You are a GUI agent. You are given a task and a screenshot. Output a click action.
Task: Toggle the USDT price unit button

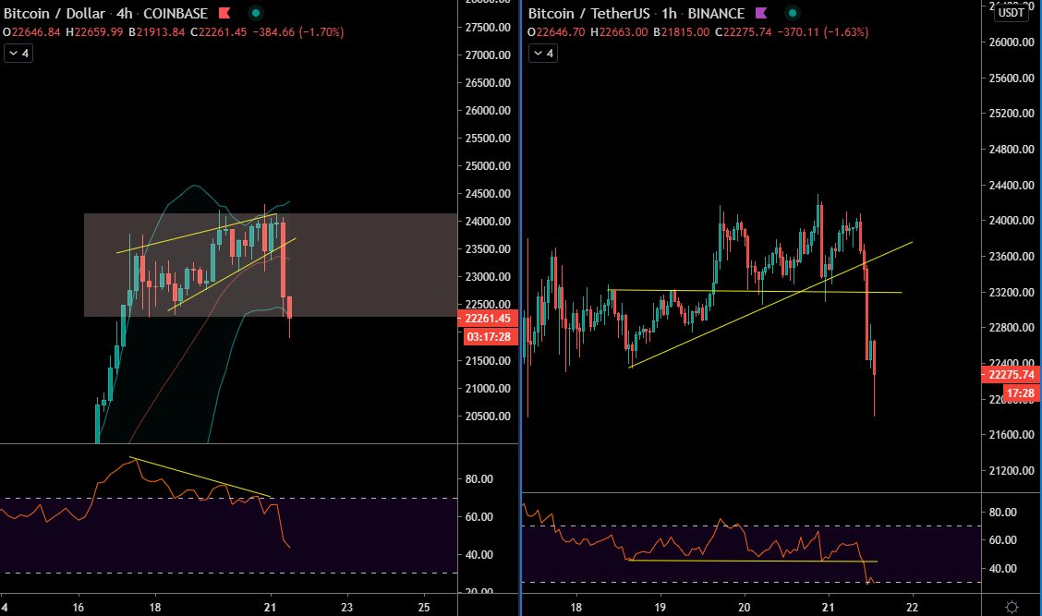coord(1010,12)
